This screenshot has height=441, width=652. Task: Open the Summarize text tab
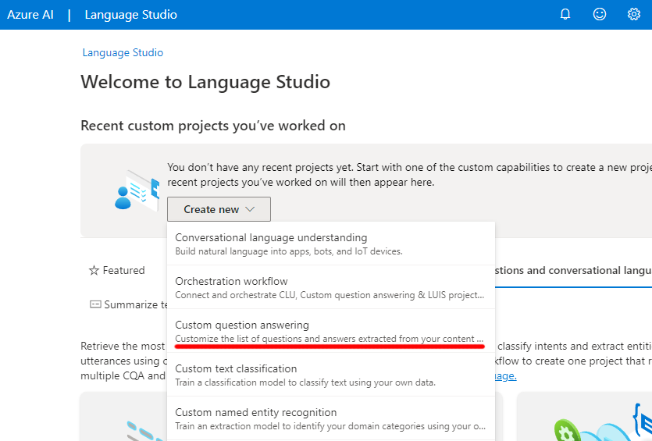[x=129, y=304]
